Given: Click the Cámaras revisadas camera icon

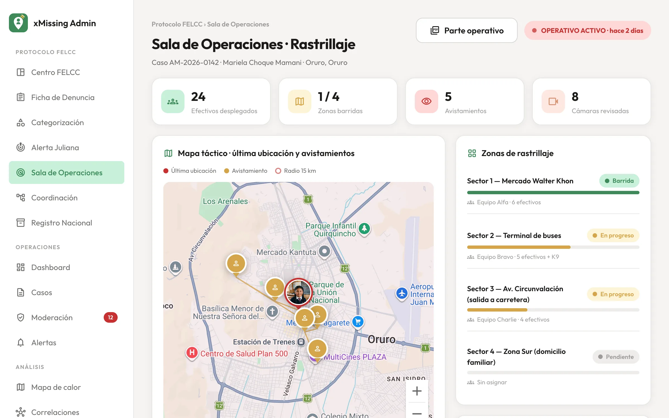Looking at the screenshot, I should point(553,101).
